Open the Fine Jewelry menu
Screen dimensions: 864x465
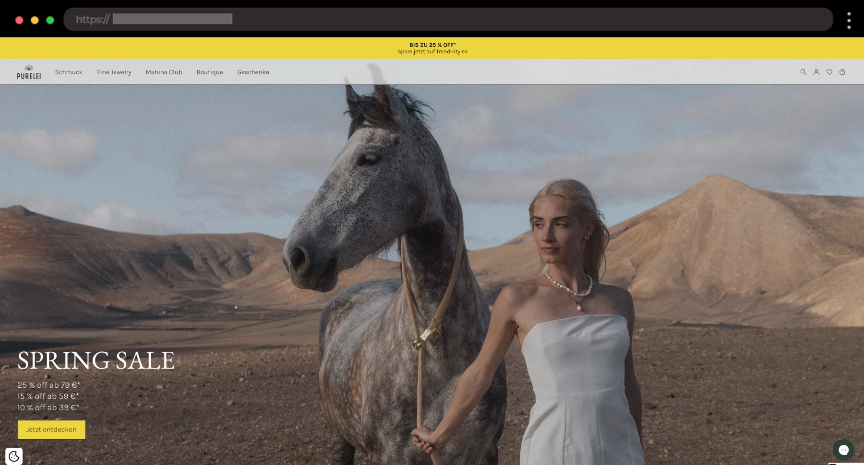point(114,72)
